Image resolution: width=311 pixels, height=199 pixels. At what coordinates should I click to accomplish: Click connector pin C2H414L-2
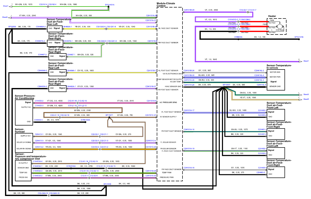(259, 70)
